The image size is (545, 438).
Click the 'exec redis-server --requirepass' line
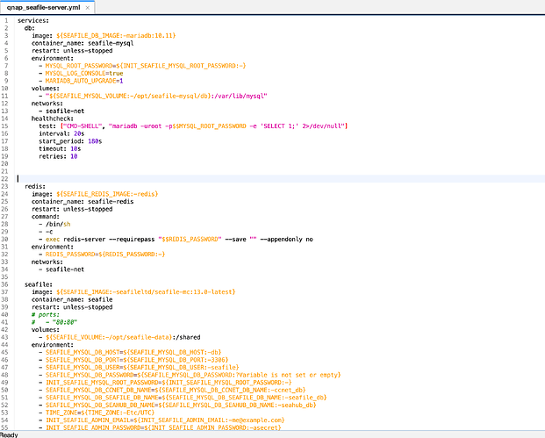click(179, 239)
